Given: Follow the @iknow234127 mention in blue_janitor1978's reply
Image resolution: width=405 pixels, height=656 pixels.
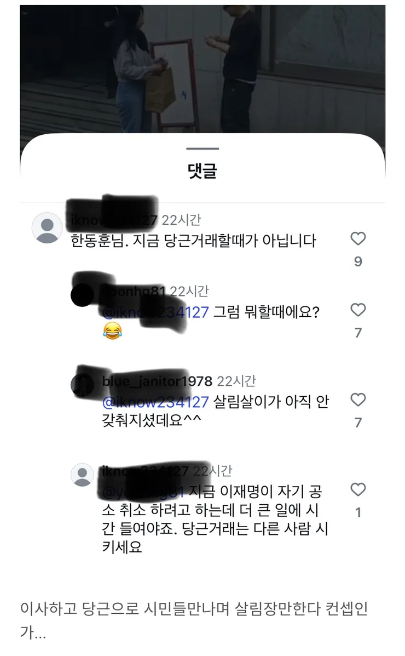Looking at the screenshot, I should 155,402.
